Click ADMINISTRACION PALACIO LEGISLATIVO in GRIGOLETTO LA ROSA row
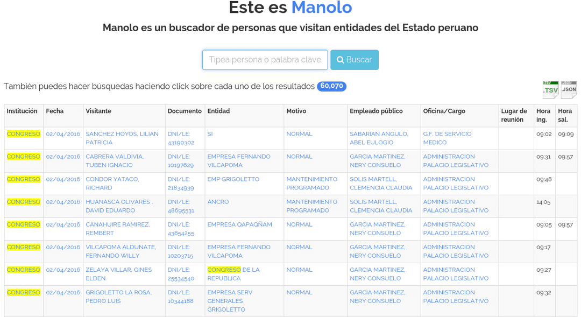This screenshot has height=317, width=581. 456,296
